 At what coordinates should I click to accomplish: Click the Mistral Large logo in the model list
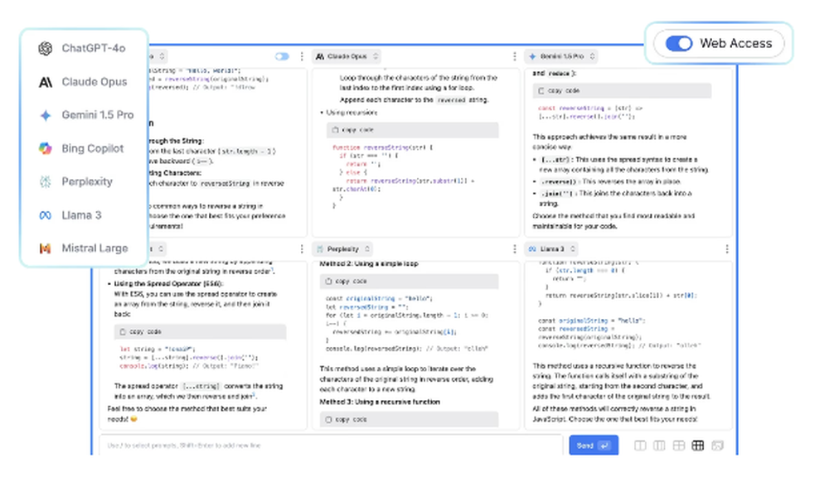[46, 248]
